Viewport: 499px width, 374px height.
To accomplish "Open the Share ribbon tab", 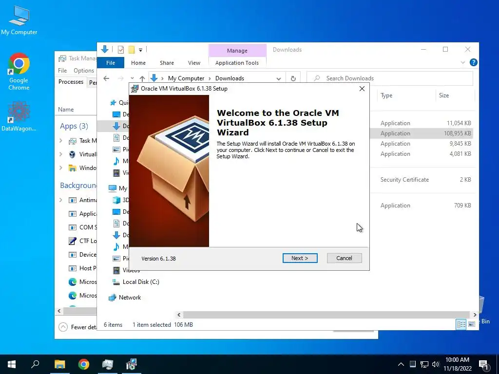I will 167,63.
